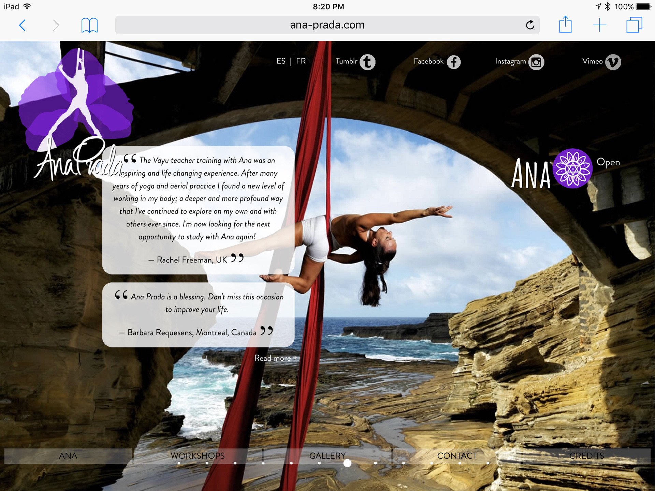Open the CONTACT section

pos(457,456)
